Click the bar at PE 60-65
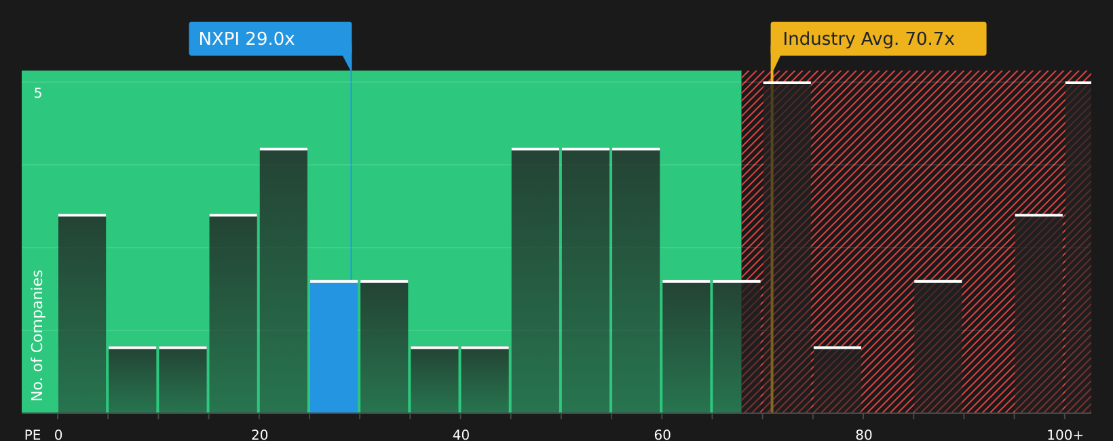The width and height of the screenshot is (1113, 441). [x=686, y=347]
